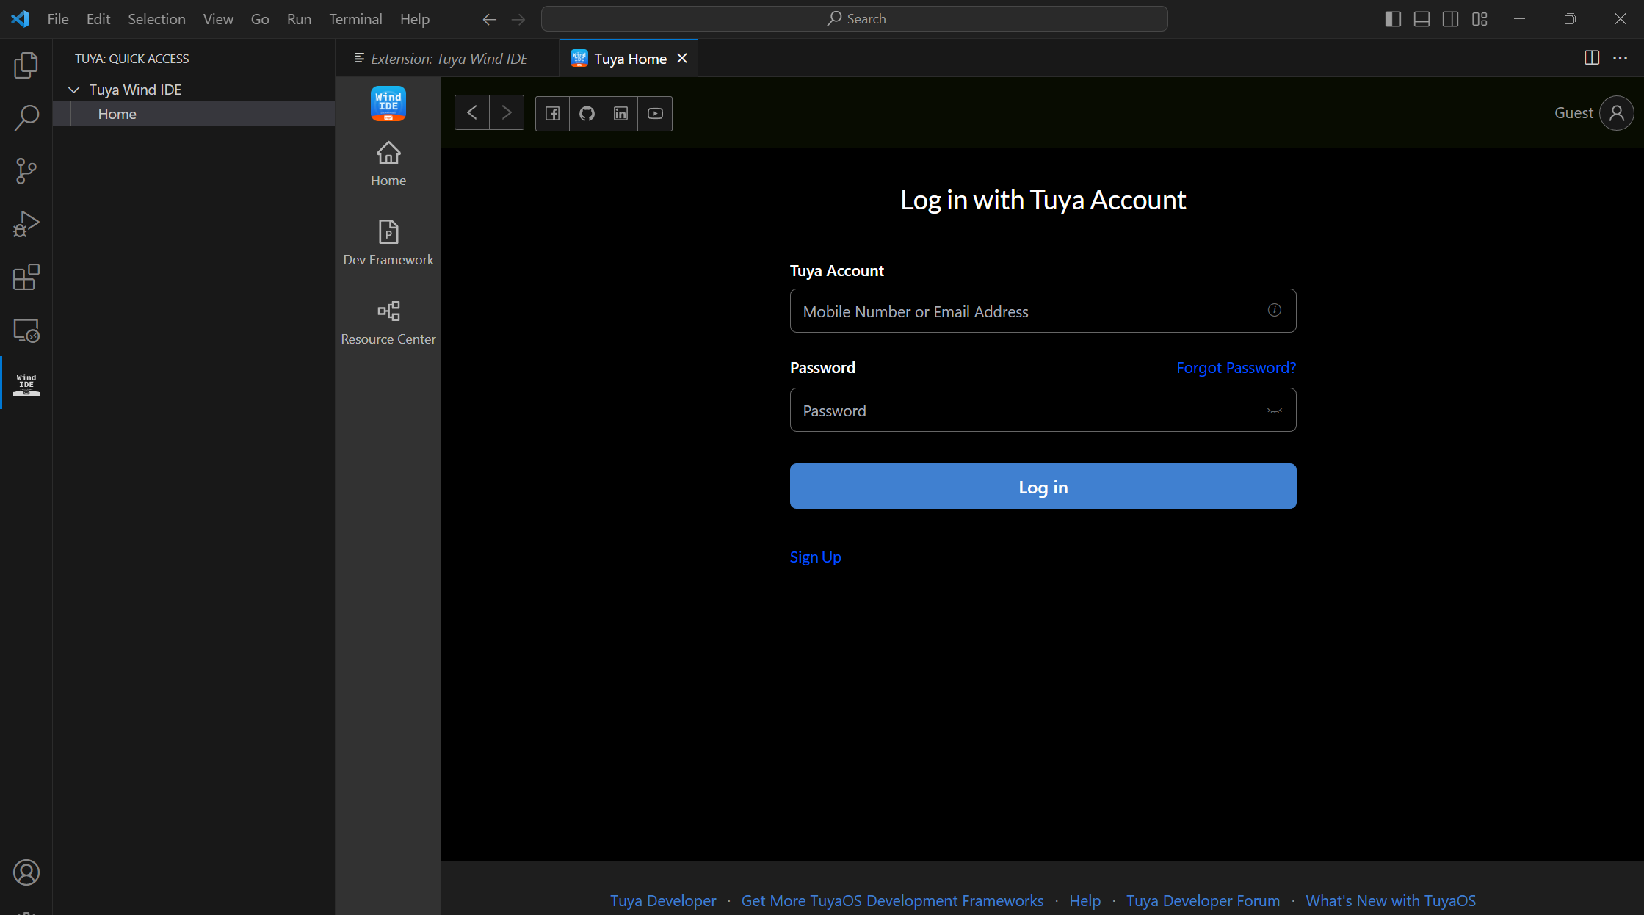Open the View menu
1644x915 pixels.
point(218,19)
